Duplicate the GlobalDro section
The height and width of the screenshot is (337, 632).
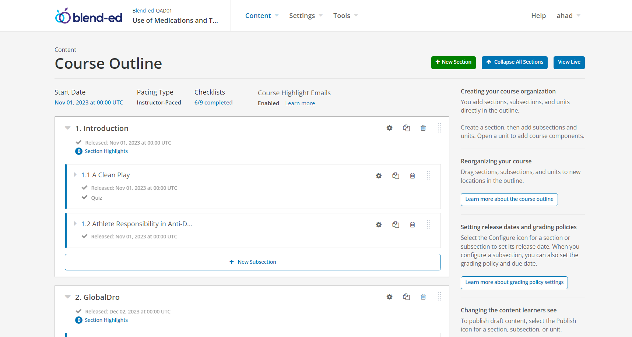tap(406, 297)
